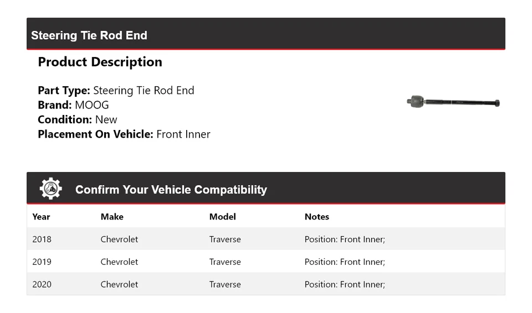This screenshot has height=313, width=532.
Task: Click Placement On Vehicle Front Inner text
Action: click(x=124, y=134)
